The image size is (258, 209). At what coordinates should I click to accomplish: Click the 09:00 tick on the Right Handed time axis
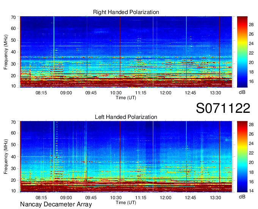(66, 93)
